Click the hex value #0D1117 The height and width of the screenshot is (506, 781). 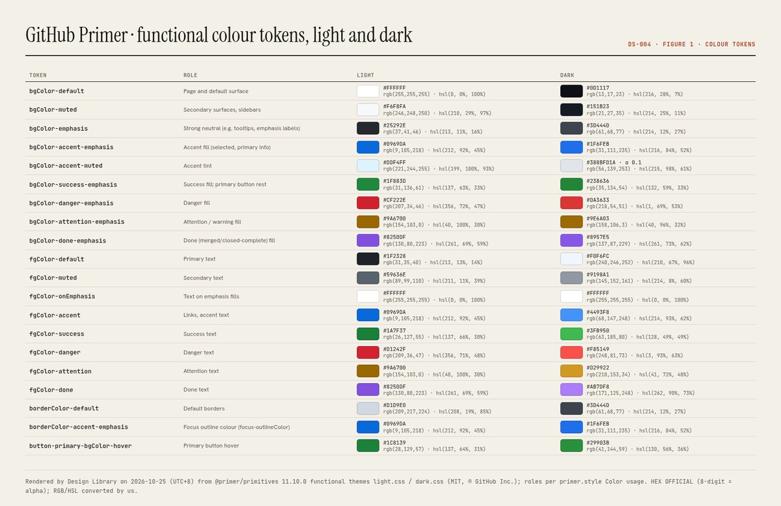tap(597, 88)
